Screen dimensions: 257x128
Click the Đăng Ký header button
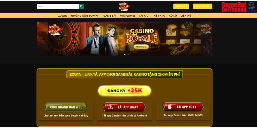click(181, 6)
